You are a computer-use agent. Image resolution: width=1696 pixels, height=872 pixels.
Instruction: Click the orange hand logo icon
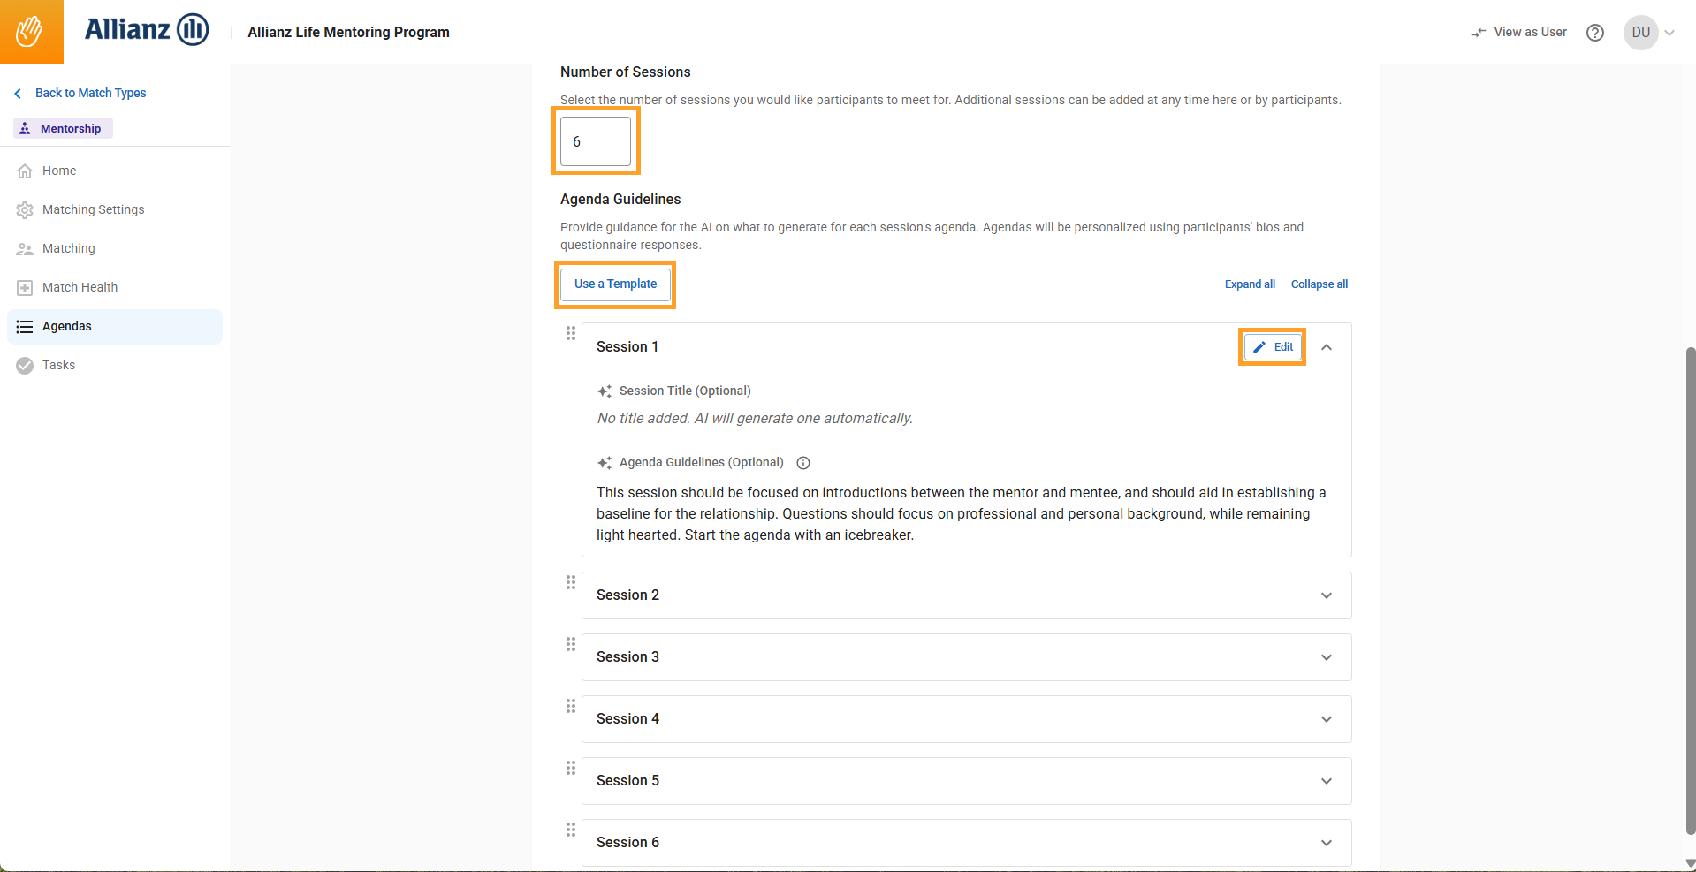pyautogui.click(x=30, y=32)
